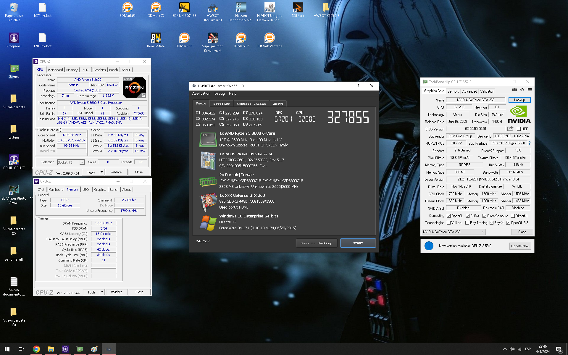Open the CPUID CPU-Z desktop shortcut

coord(14,162)
